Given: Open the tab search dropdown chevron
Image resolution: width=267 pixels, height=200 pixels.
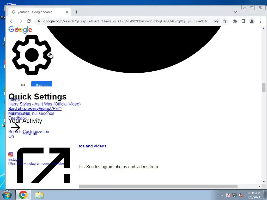Looking at the screenshot, I should [236, 12].
